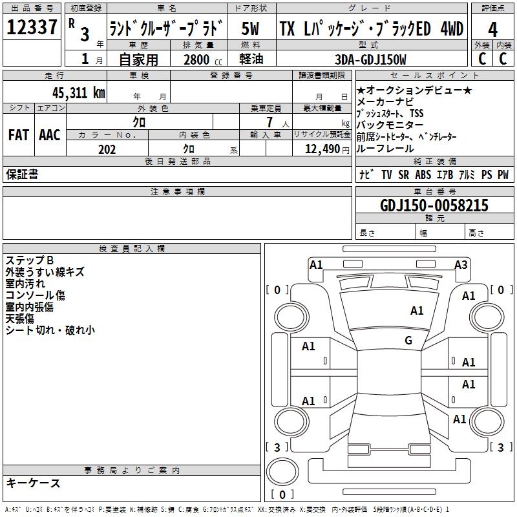Click the inspector note コンソール傷

point(36,295)
